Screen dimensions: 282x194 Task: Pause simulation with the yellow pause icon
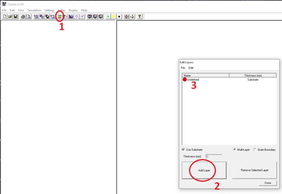tap(114, 17)
